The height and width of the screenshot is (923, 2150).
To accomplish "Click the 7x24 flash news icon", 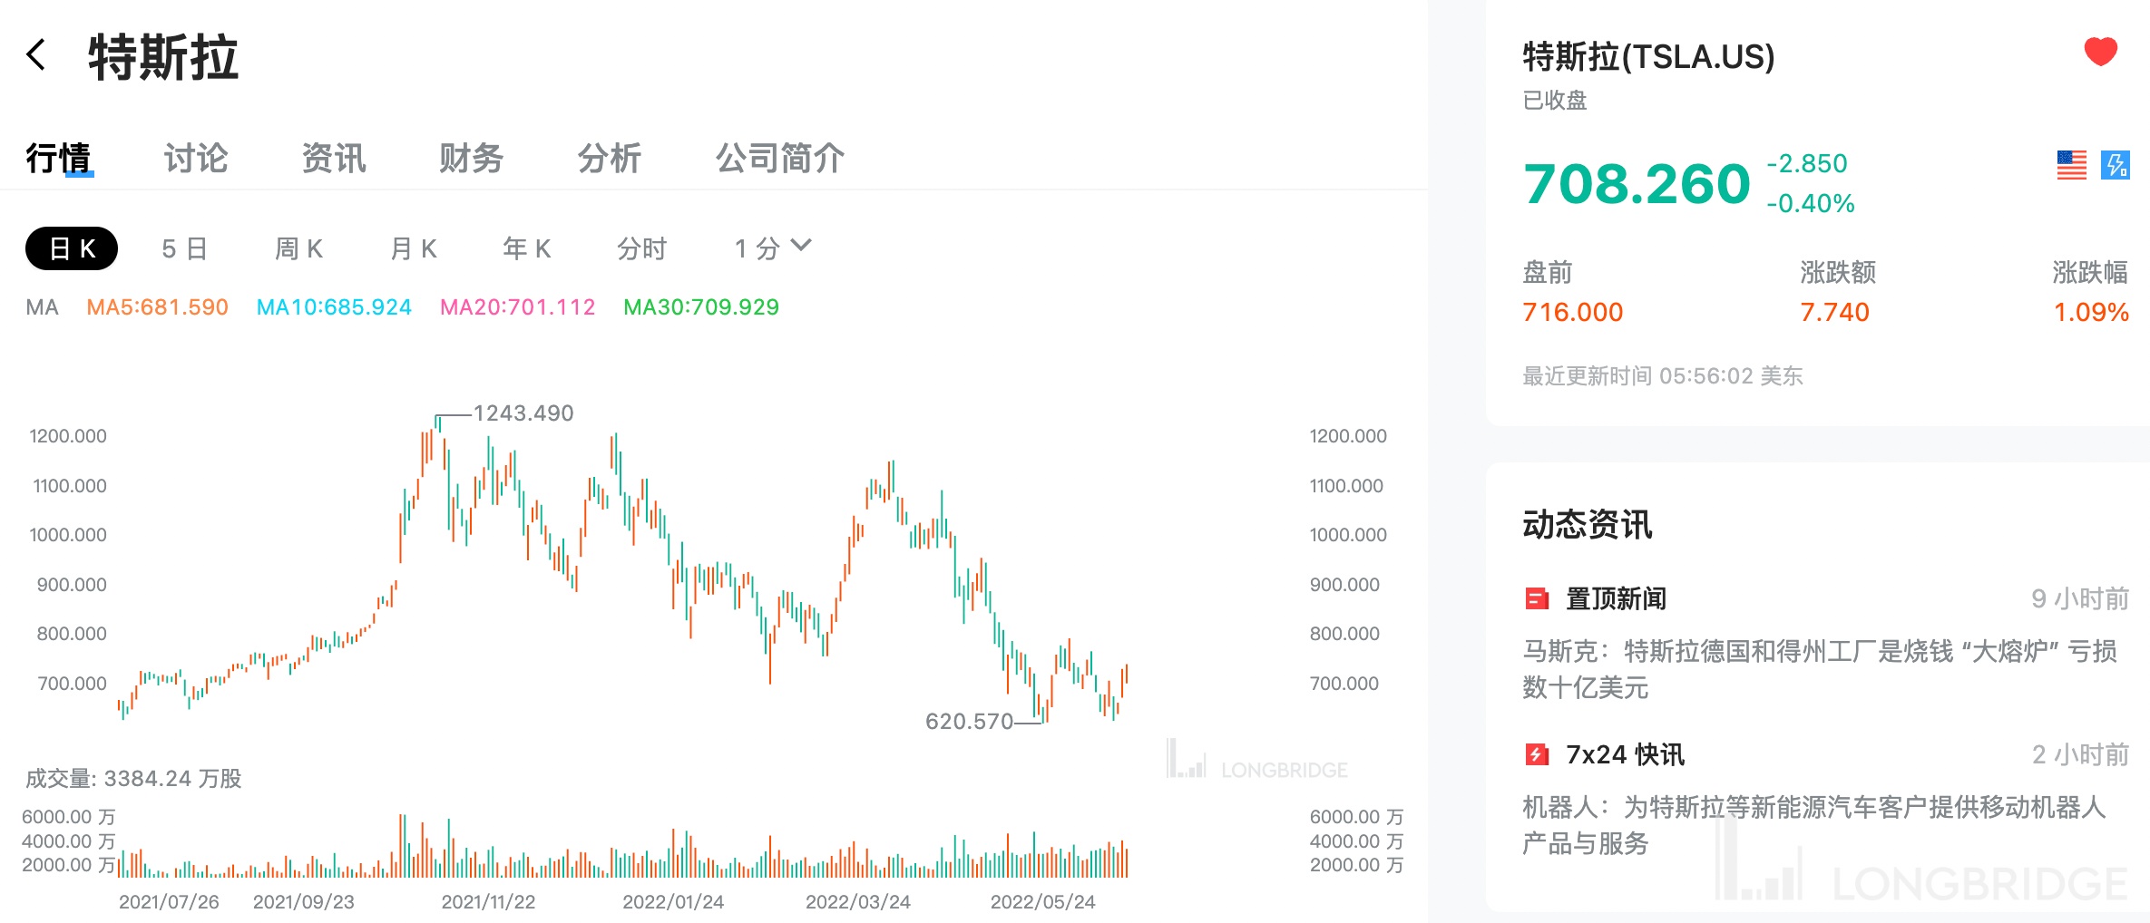I will point(1537,754).
